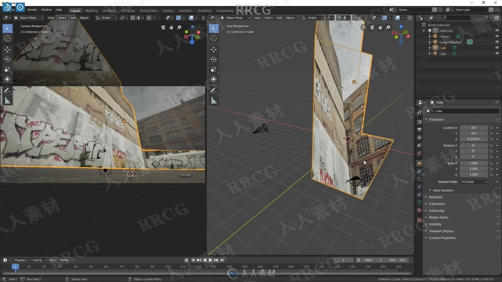Switch to the Shading workspace tab

pos(168,11)
